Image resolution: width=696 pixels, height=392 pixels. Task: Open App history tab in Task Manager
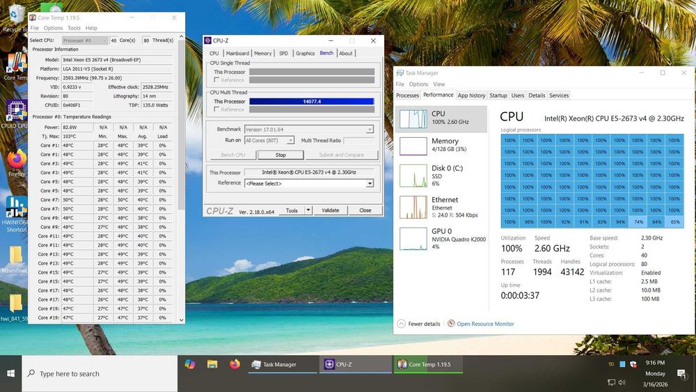(x=471, y=95)
